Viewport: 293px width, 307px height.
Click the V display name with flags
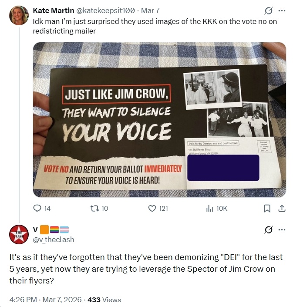pyautogui.click(x=51, y=229)
